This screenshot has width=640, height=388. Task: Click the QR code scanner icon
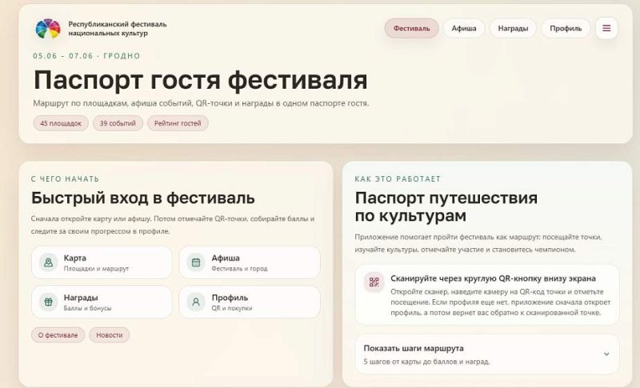click(374, 282)
